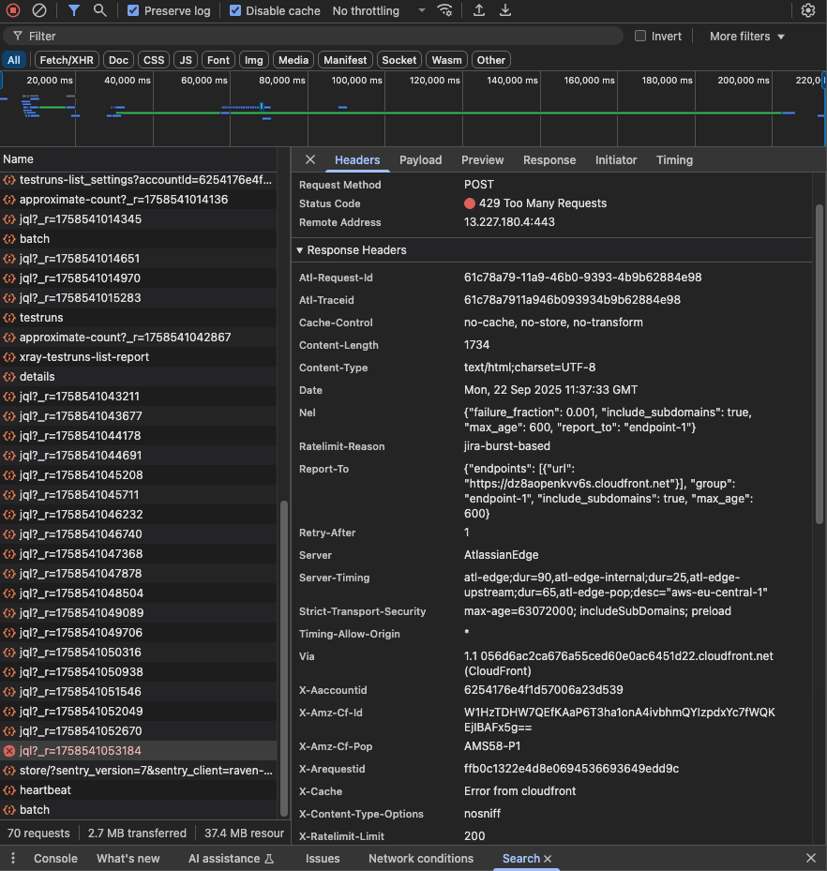
Task: Collapse the Response Headers section
Action: click(351, 250)
